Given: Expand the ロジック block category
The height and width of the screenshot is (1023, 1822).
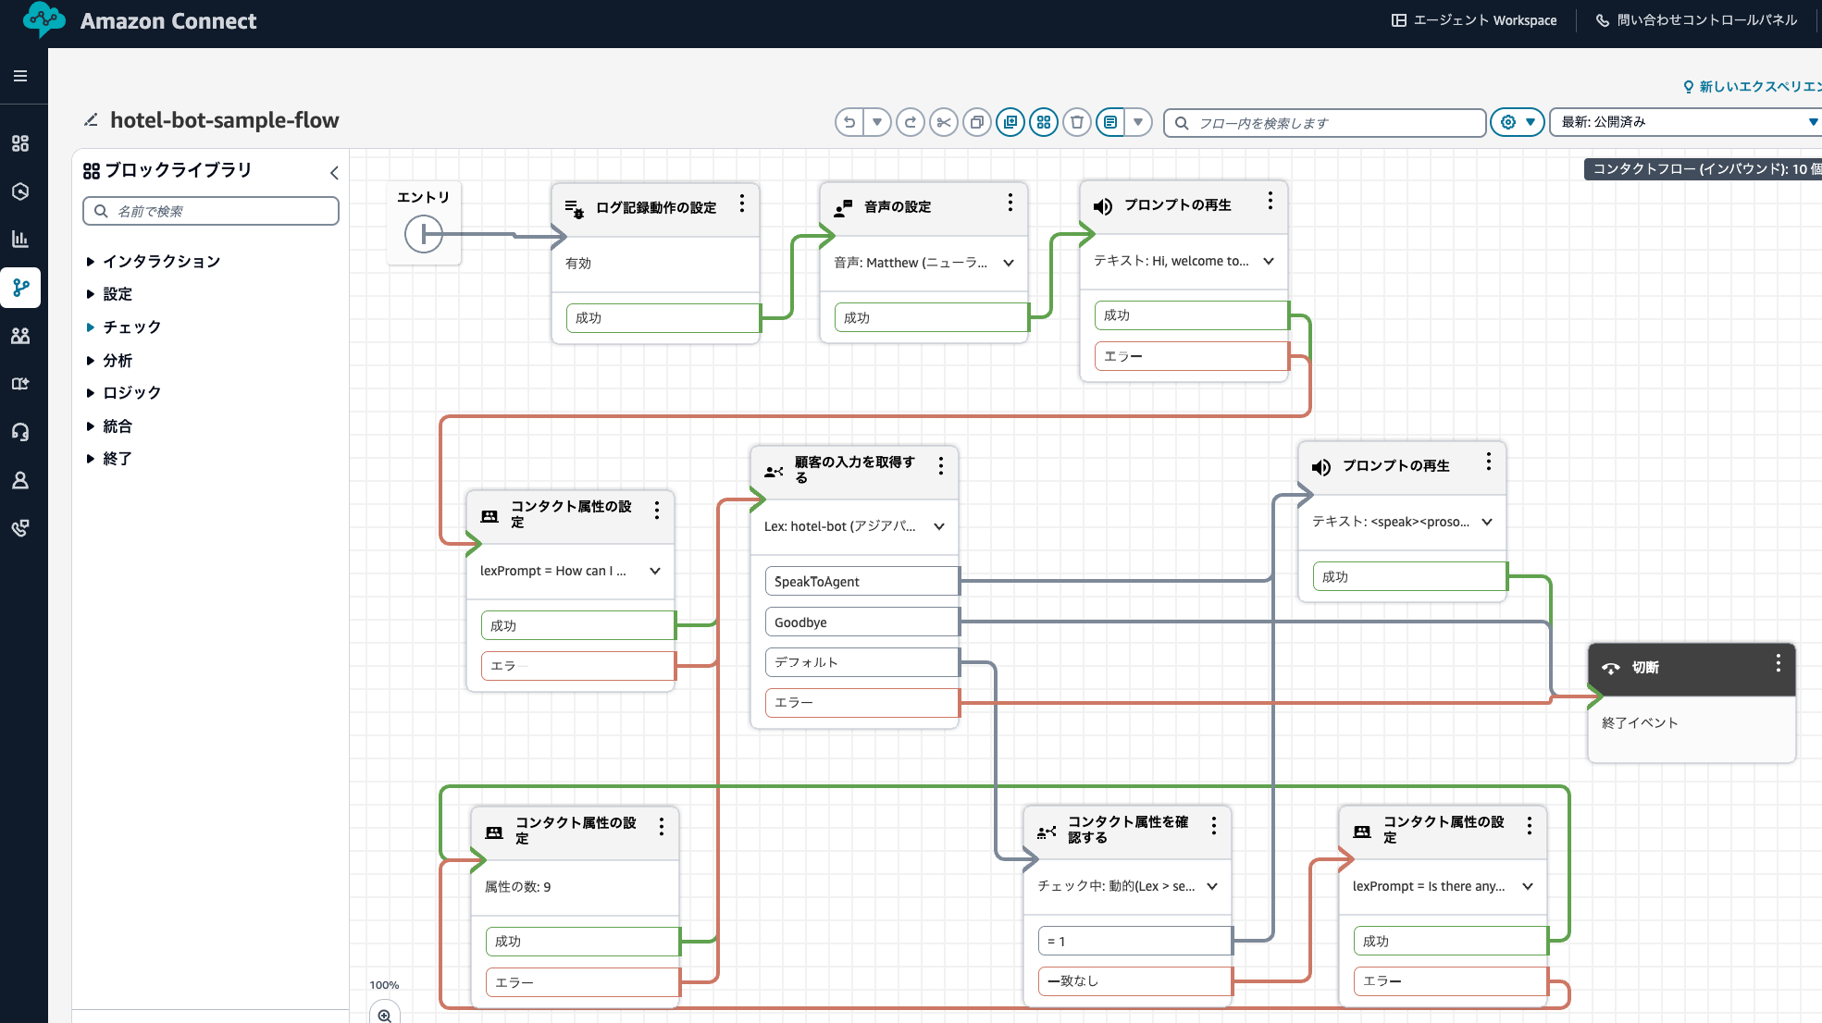Looking at the screenshot, I should [x=131, y=393].
